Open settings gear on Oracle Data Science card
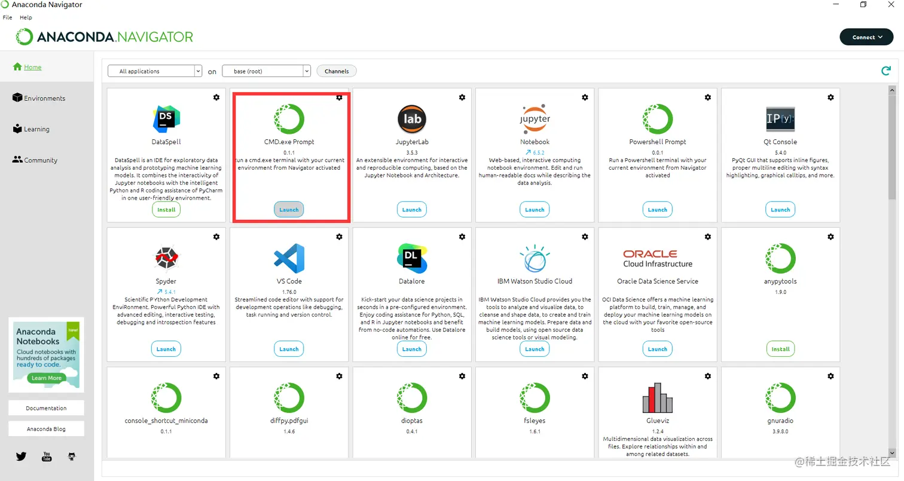Screen dimensions: 904x481 click(708, 237)
